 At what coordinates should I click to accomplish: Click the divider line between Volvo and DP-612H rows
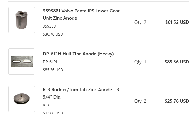98,43
